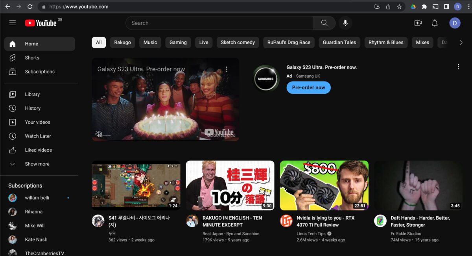Image resolution: width=472 pixels, height=256 pixels.
Task: Select the Live filter chip
Action: click(x=204, y=43)
